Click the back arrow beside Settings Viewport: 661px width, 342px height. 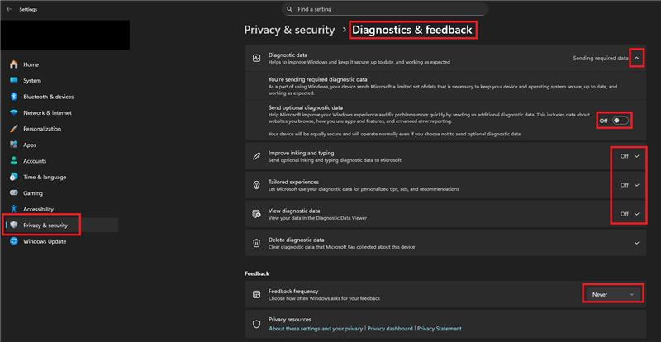click(x=9, y=9)
